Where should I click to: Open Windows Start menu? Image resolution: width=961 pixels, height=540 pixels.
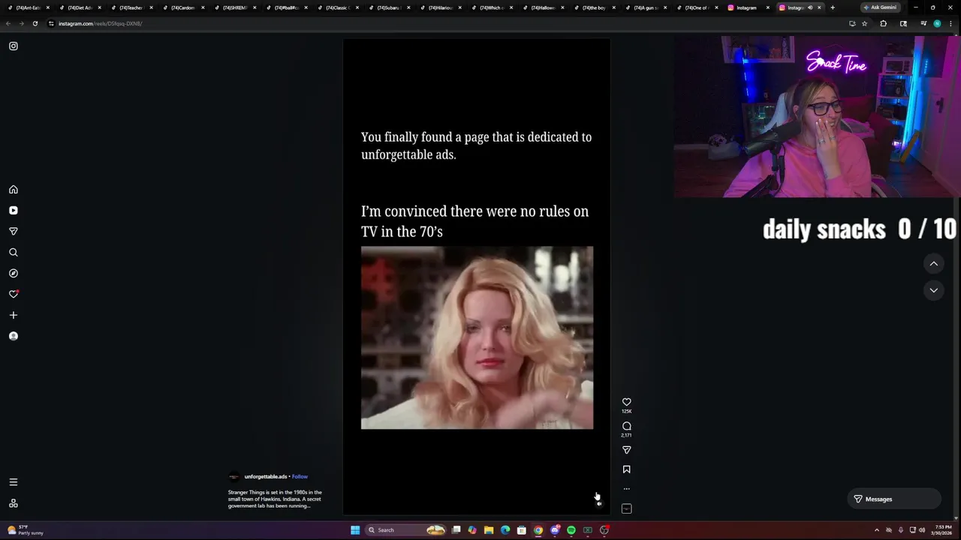pos(355,530)
